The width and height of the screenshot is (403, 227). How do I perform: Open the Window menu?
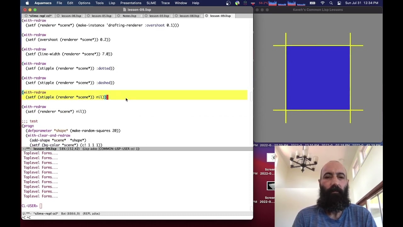pyautogui.click(x=181, y=3)
